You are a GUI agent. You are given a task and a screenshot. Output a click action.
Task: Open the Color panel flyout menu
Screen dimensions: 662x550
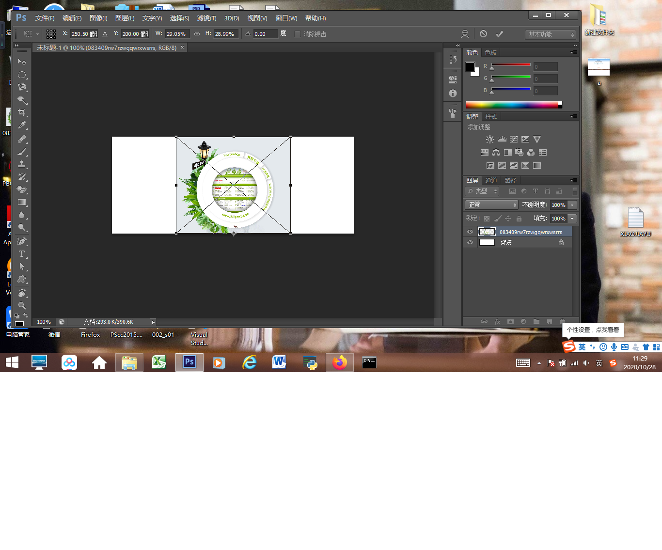coord(574,53)
